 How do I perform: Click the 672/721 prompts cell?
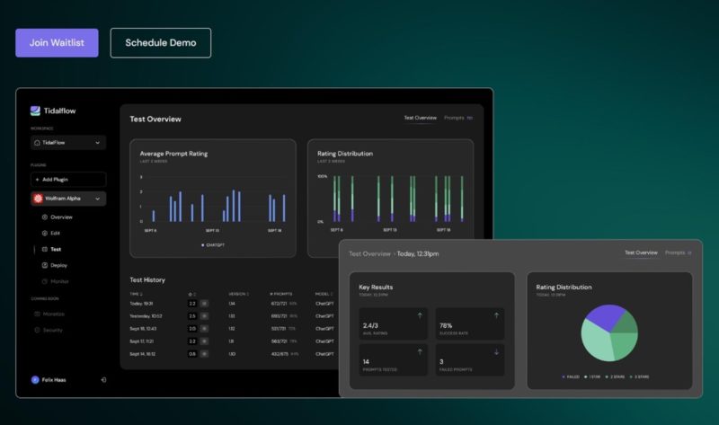click(x=279, y=304)
